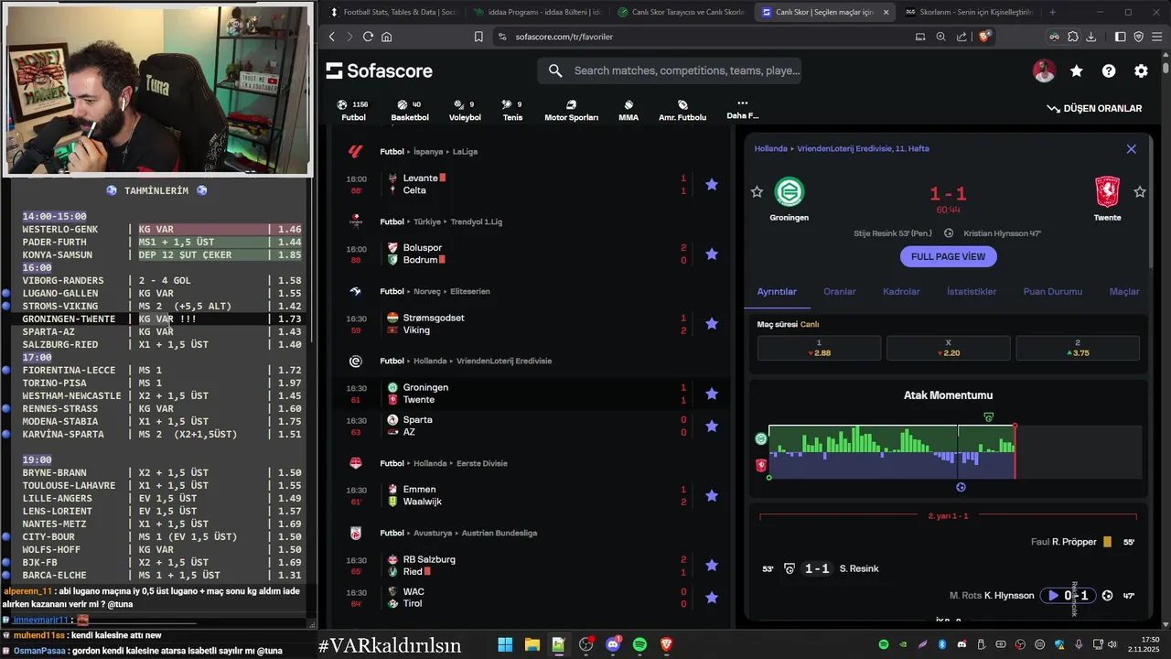The height and width of the screenshot is (659, 1171).
Task: Open the Motor Sporları category
Action: pyautogui.click(x=571, y=111)
